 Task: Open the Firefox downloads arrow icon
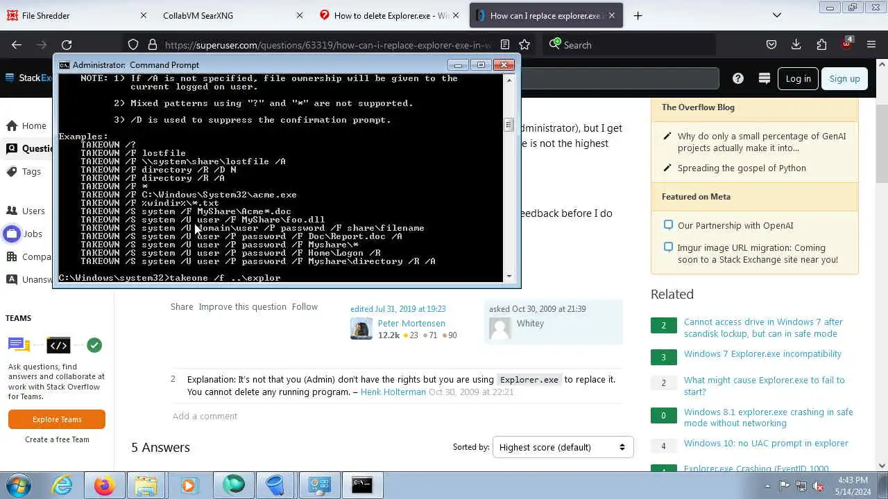[x=796, y=44]
